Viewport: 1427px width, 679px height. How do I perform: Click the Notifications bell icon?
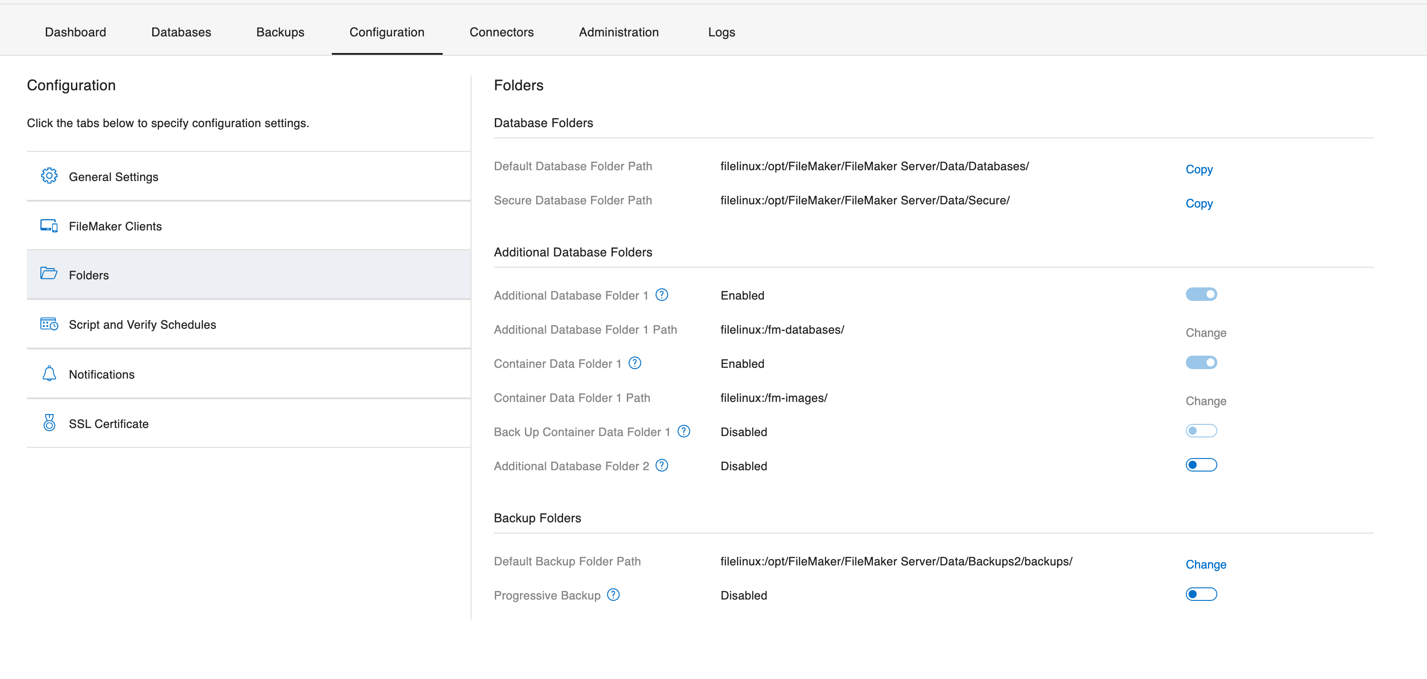(49, 373)
